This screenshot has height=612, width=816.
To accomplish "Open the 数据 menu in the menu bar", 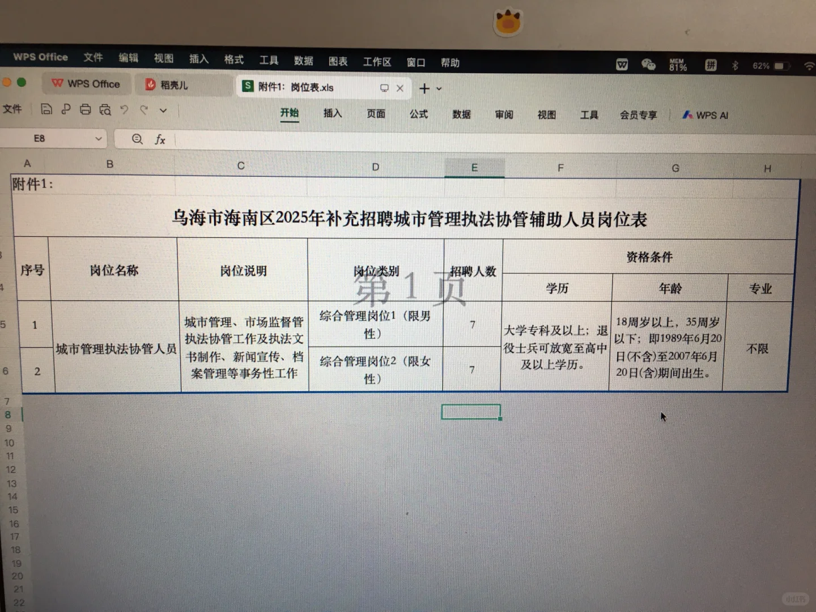I will tap(304, 61).
